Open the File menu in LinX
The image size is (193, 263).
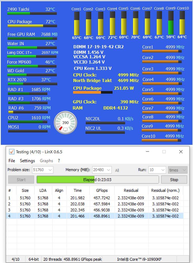pyautogui.click(x=12, y=161)
